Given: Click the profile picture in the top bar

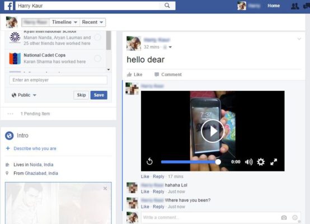Looking at the screenshot, I should coord(242,6).
